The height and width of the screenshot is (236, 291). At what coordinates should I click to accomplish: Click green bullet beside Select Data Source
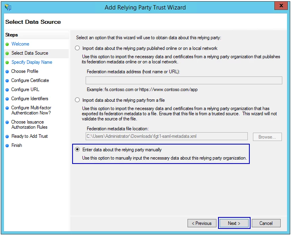(7, 53)
